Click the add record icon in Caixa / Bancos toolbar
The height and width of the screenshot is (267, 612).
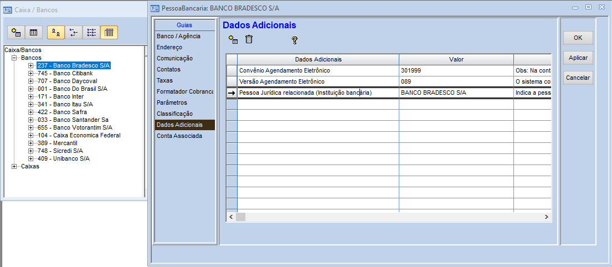coord(16,32)
